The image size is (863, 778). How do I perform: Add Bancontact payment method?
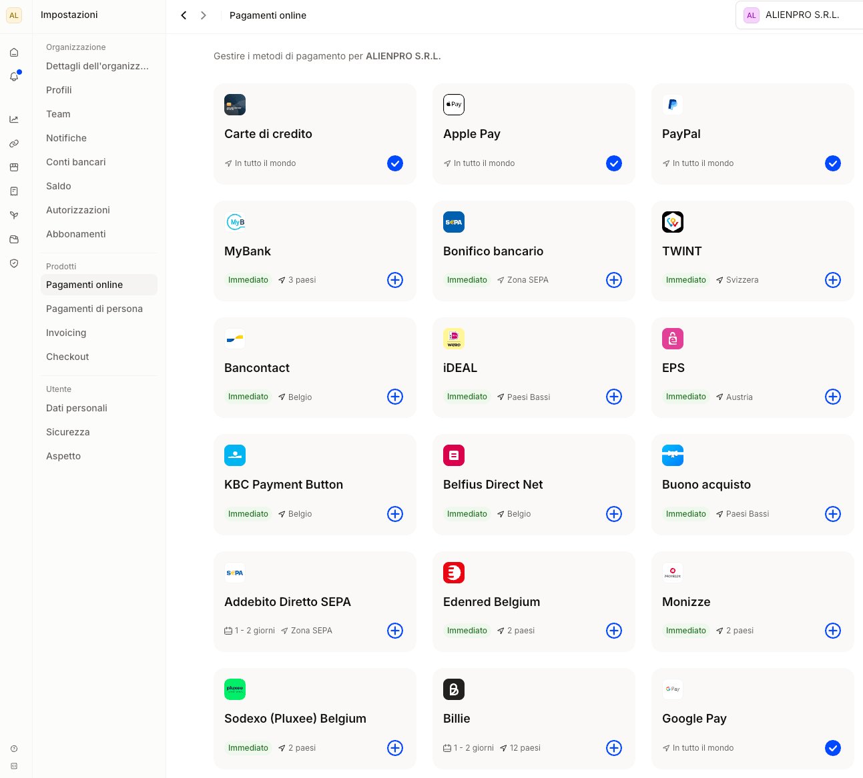395,397
